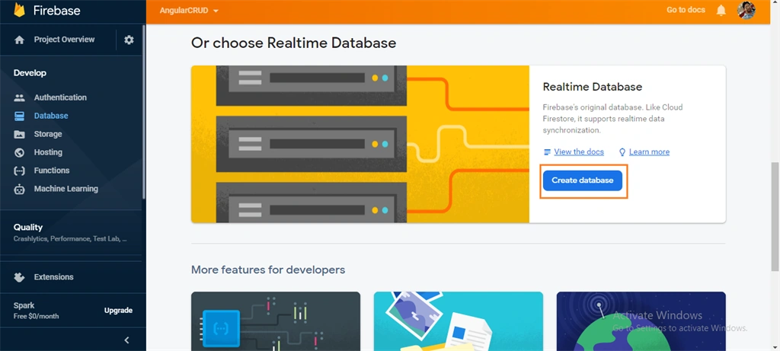Click the Storage folder icon
The width and height of the screenshot is (780, 351).
[19, 134]
